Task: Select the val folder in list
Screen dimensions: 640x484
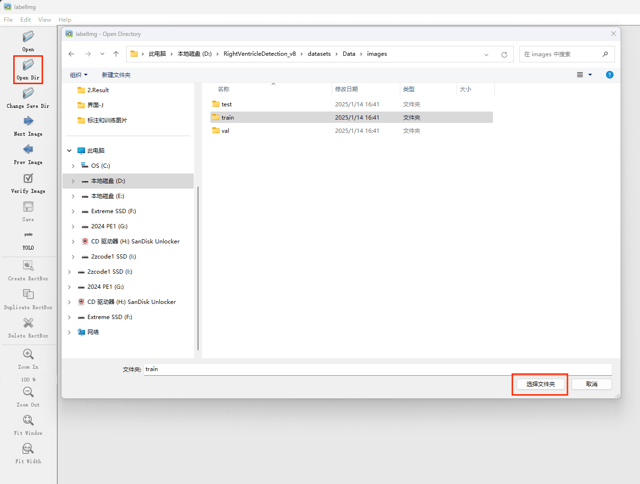Action: pos(225,131)
